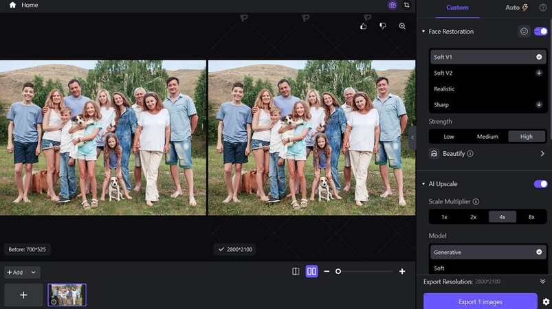Open Add dropdown arrow
The width and height of the screenshot is (552, 309).
pyautogui.click(x=33, y=272)
